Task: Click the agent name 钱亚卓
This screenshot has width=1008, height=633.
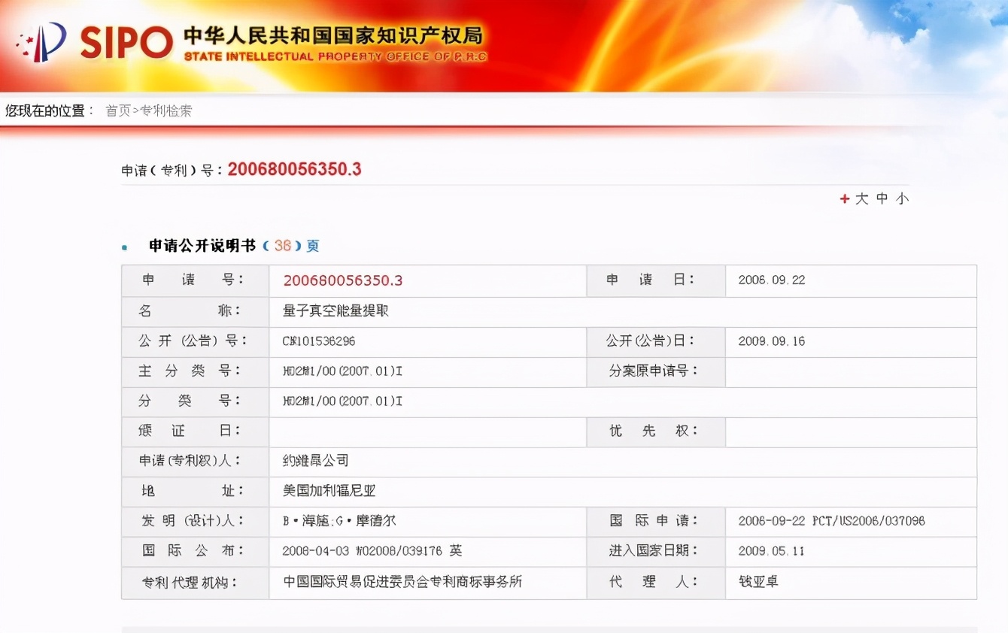Action: tap(758, 582)
